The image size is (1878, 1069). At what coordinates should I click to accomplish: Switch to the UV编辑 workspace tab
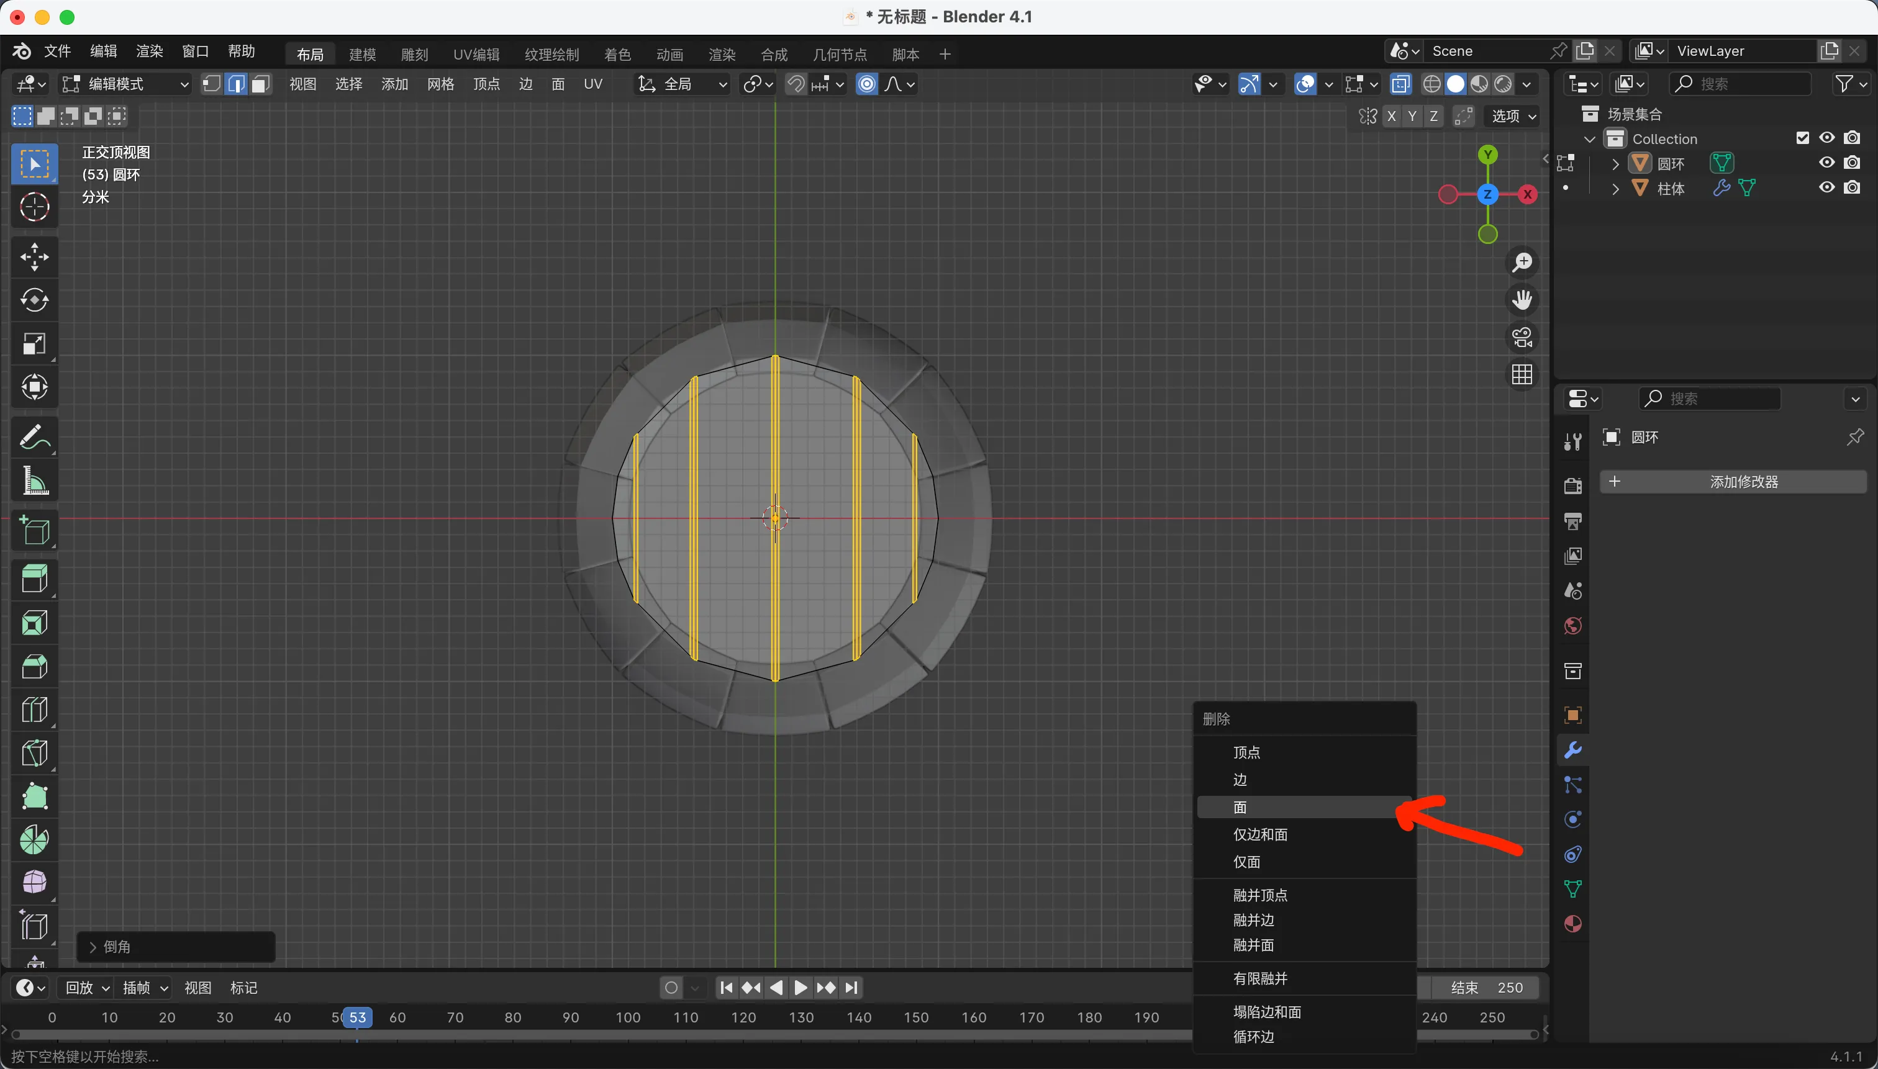(476, 55)
